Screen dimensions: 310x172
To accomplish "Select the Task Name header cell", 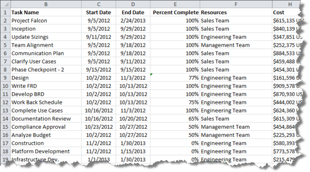I will click(46, 12).
